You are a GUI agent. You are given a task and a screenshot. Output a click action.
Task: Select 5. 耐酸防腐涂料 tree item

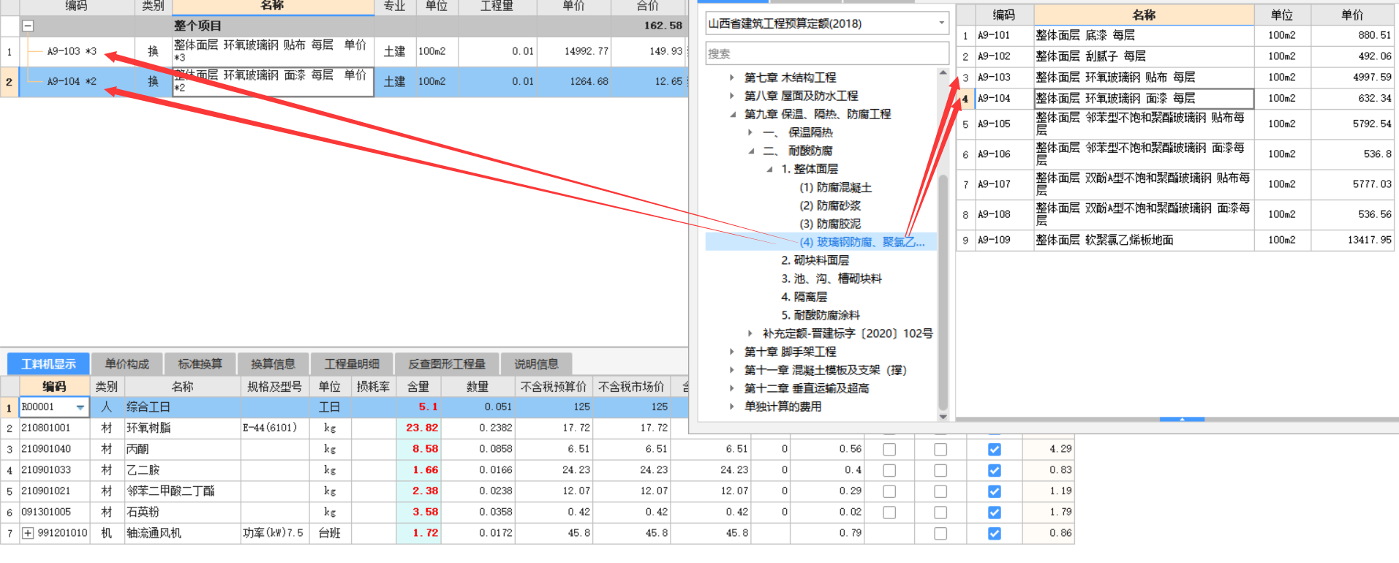point(820,315)
